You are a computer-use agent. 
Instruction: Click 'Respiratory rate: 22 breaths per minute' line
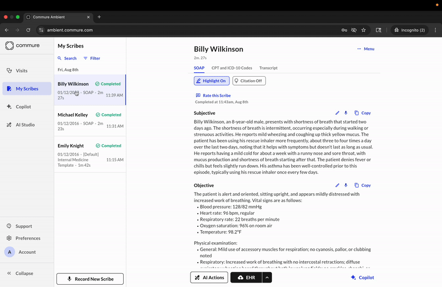(x=240, y=220)
